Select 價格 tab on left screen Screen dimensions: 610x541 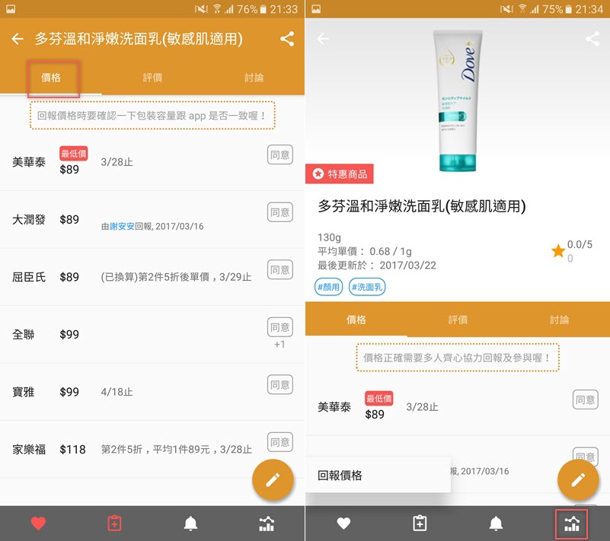[51, 78]
